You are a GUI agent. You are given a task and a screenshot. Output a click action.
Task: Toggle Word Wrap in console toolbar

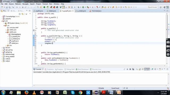[143, 69]
